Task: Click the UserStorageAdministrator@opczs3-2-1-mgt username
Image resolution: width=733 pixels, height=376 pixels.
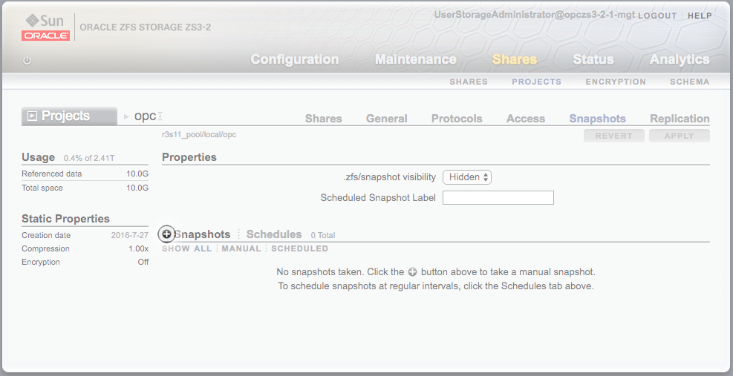Action: [534, 15]
